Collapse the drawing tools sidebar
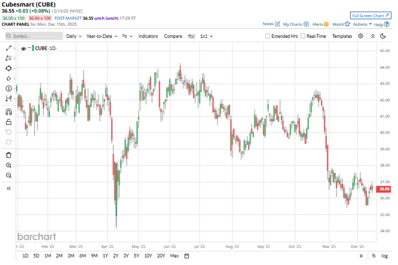Image resolution: width=398 pixels, height=265 pixels. click(8, 188)
